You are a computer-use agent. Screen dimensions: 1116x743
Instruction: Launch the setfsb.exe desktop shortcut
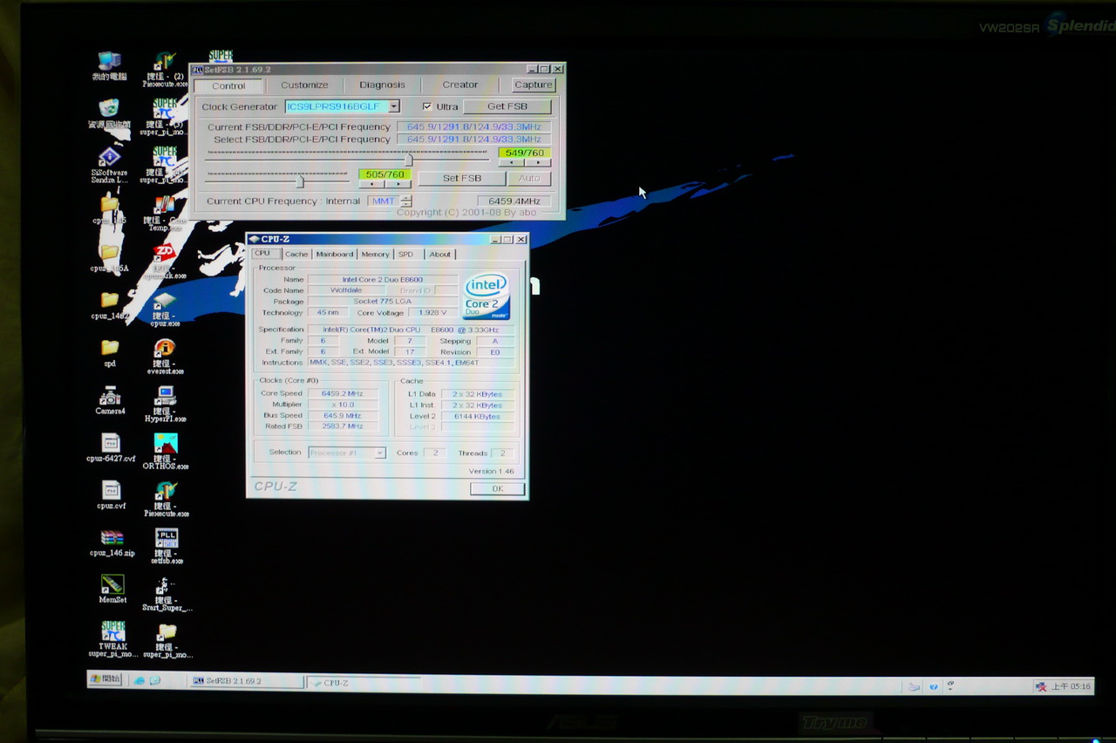click(x=166, y=547)
